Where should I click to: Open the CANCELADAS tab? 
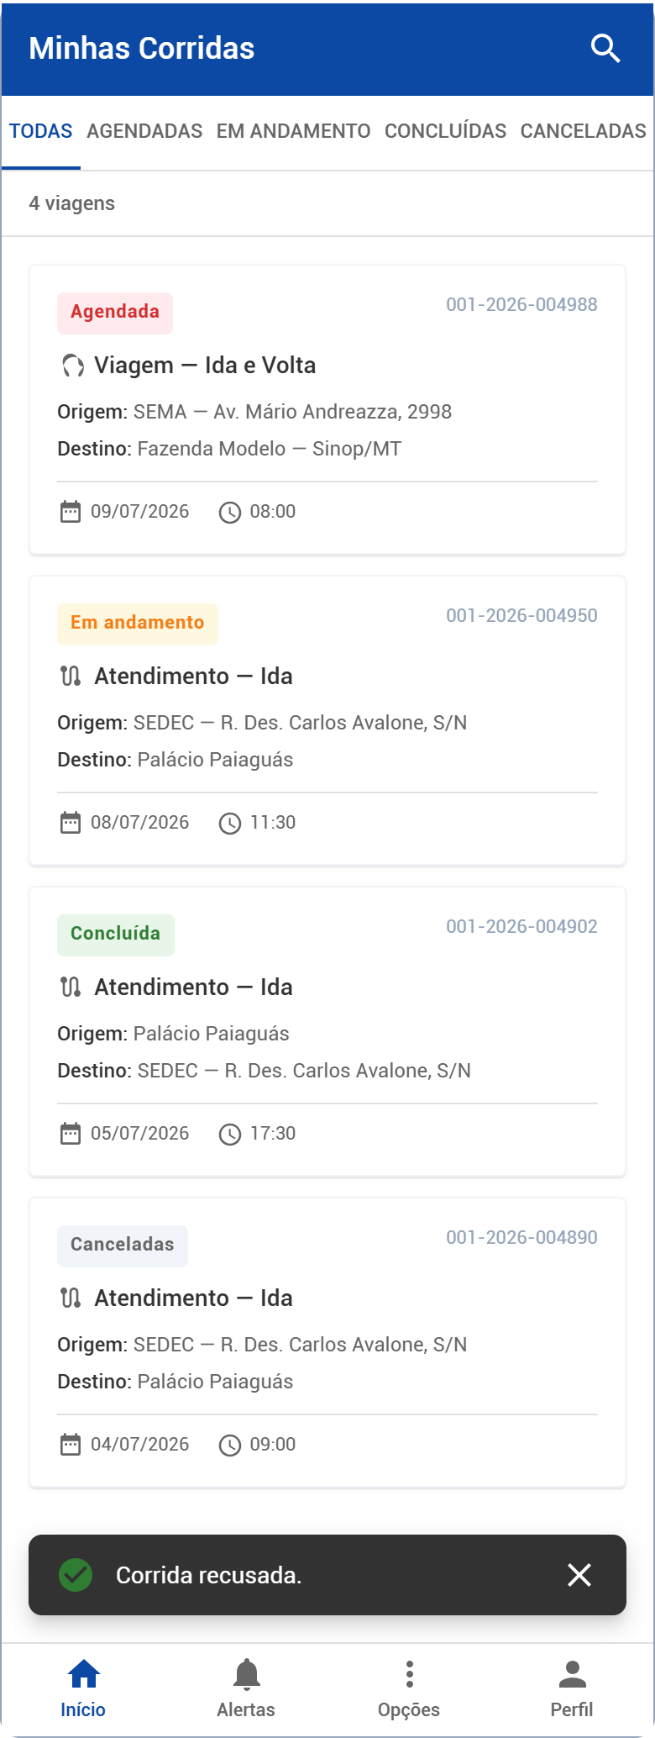click(x=583, y=131)
